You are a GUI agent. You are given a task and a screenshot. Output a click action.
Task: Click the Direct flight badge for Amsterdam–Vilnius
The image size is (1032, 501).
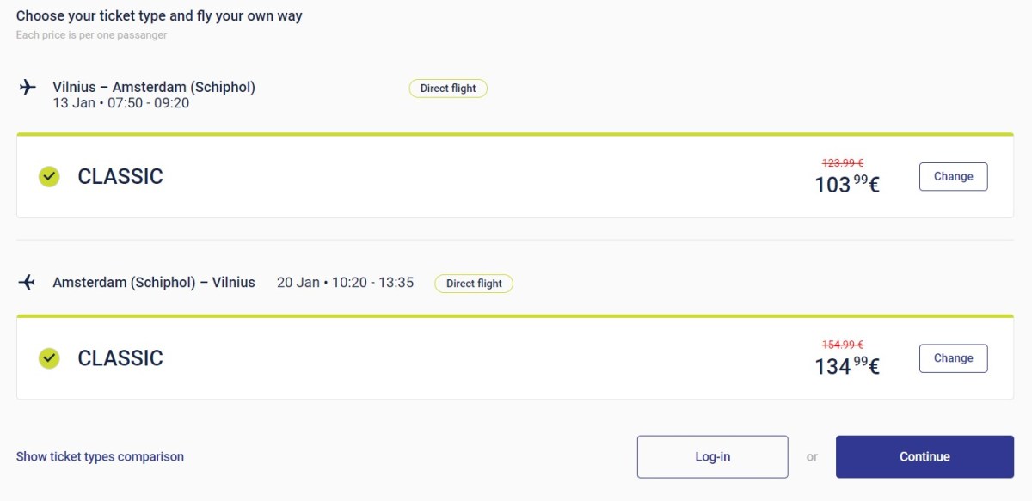pos(474,283)
